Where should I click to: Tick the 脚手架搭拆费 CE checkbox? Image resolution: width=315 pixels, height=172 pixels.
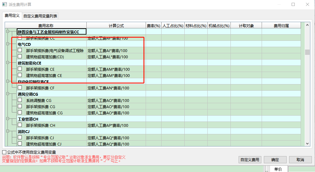[x=20, y=69]
